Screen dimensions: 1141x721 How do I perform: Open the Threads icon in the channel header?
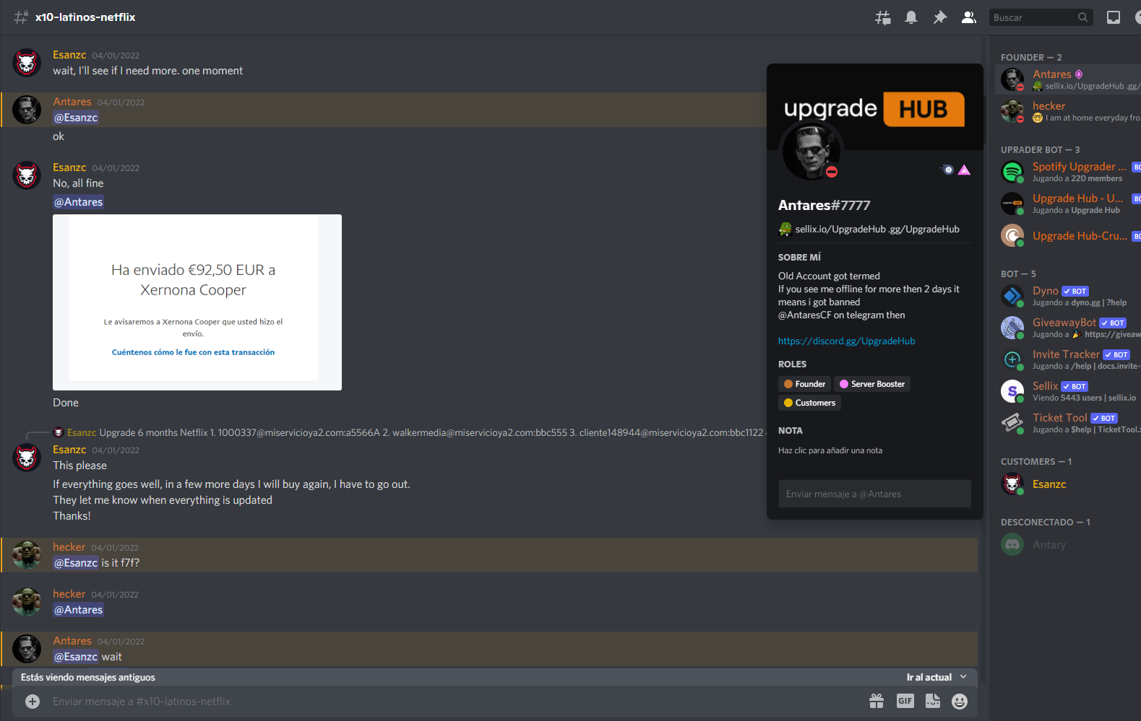tap(882, 17)
